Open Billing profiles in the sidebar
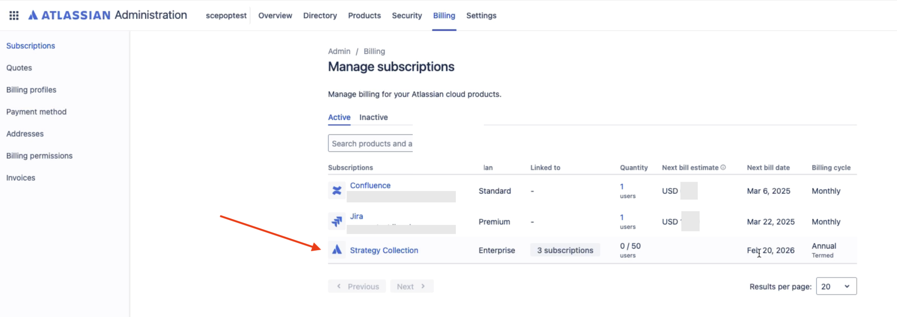The height and width of the screenshot is (317, 897). pyautogui.click(x=31, y=90)
